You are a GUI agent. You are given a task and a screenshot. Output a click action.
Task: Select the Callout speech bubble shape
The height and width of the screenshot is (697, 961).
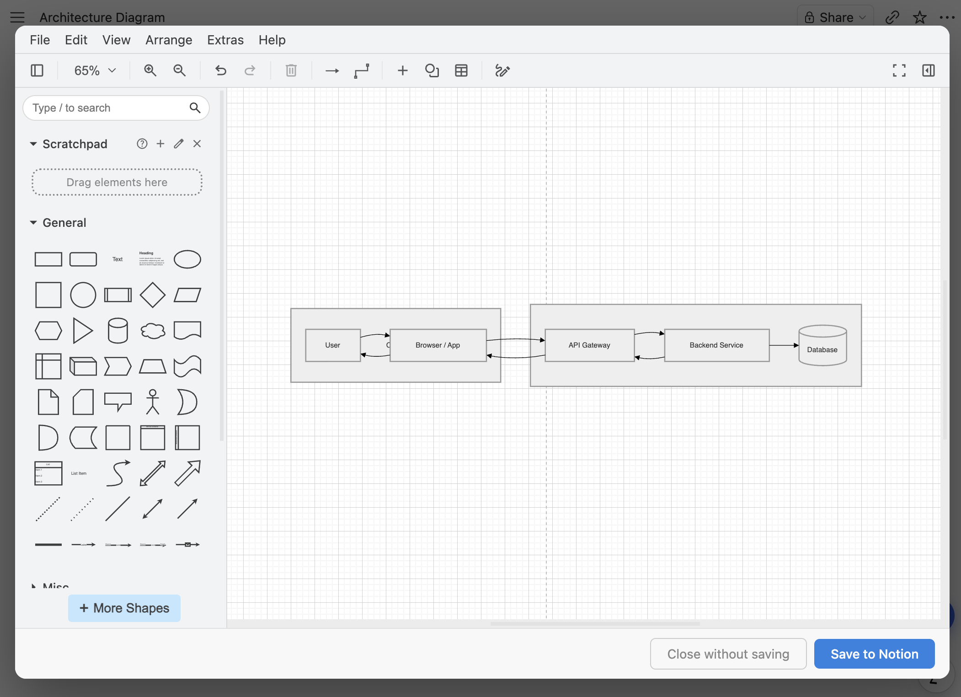(118, 402)
